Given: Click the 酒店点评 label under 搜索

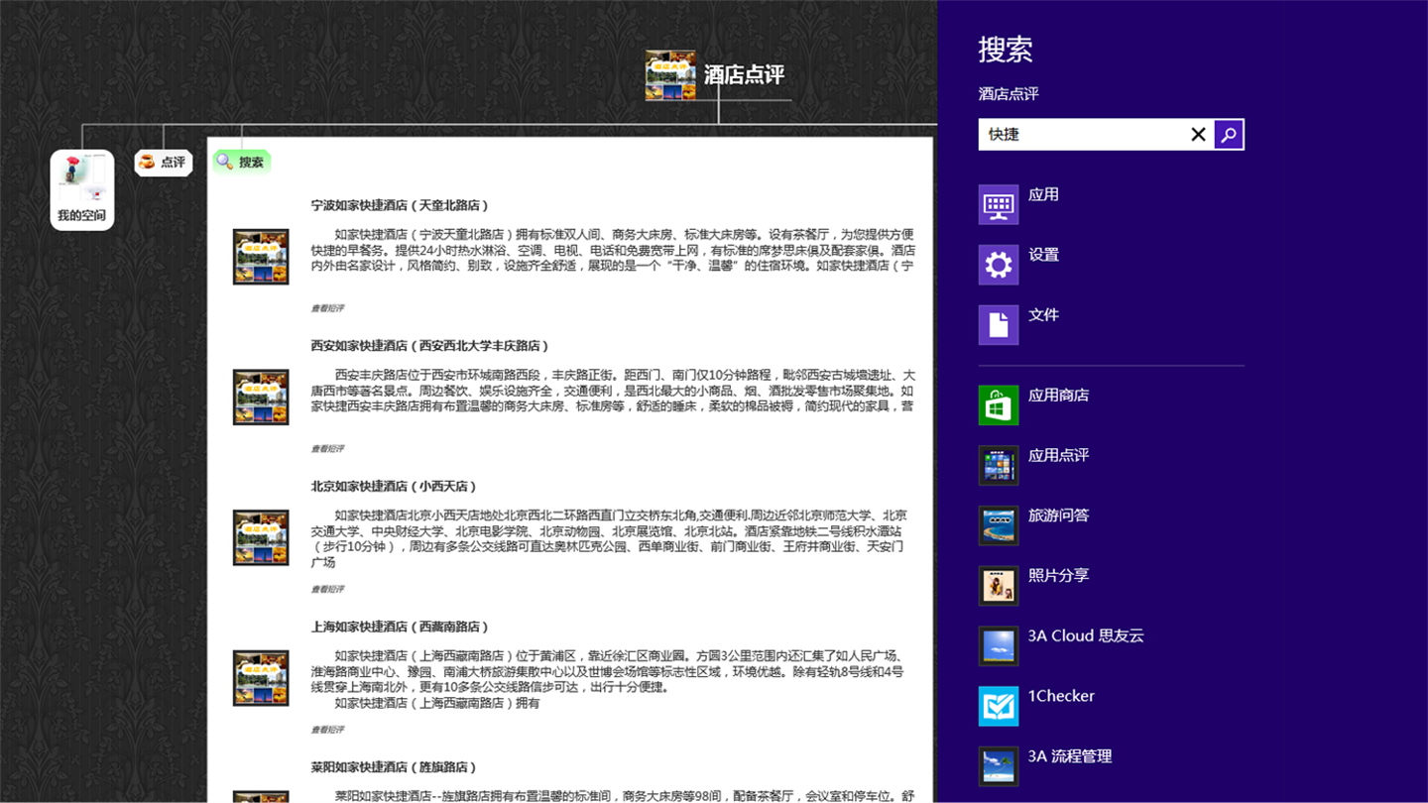Looking at the screenshot, I should click(1009, 94).
